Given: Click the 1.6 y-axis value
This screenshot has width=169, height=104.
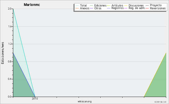Looking at the screenshot, I should click(x=10, y=26).
